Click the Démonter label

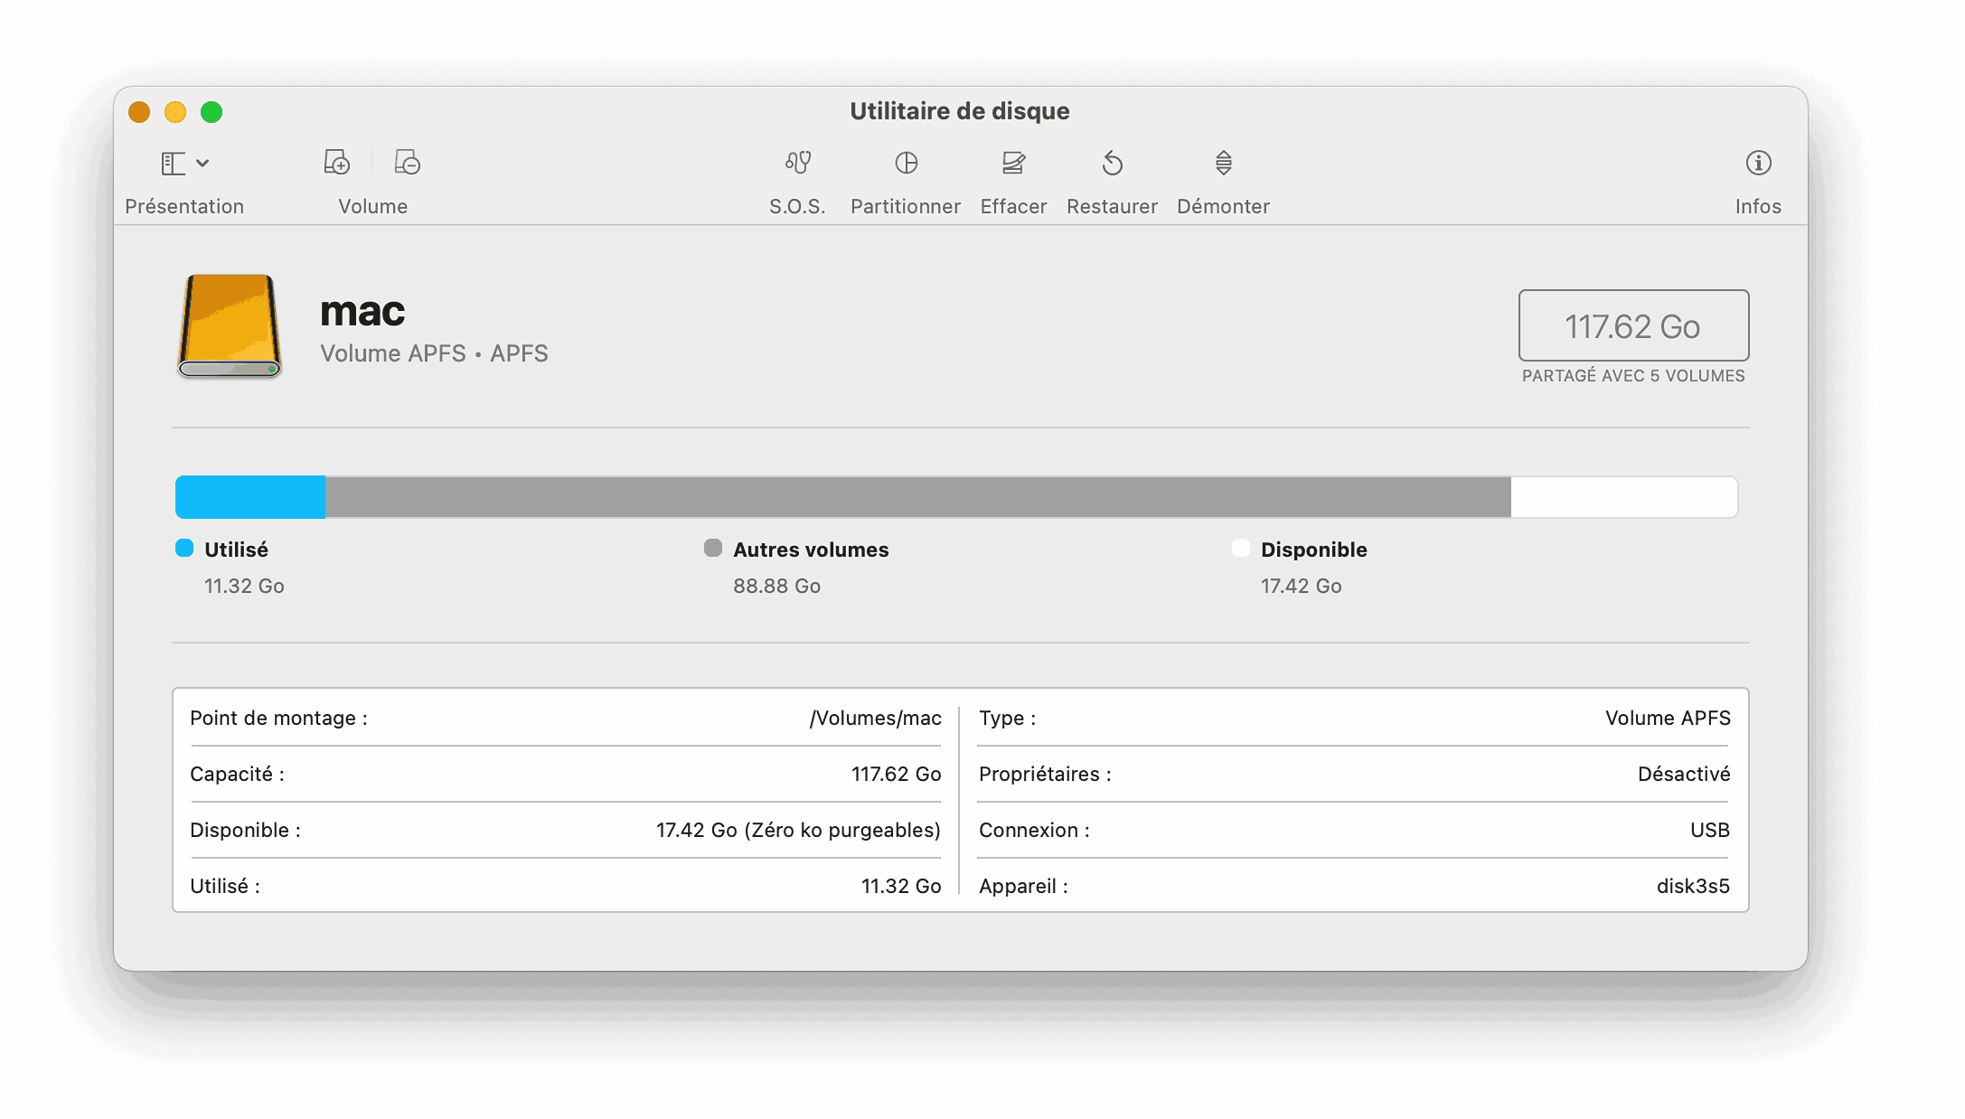[1224, 206]
